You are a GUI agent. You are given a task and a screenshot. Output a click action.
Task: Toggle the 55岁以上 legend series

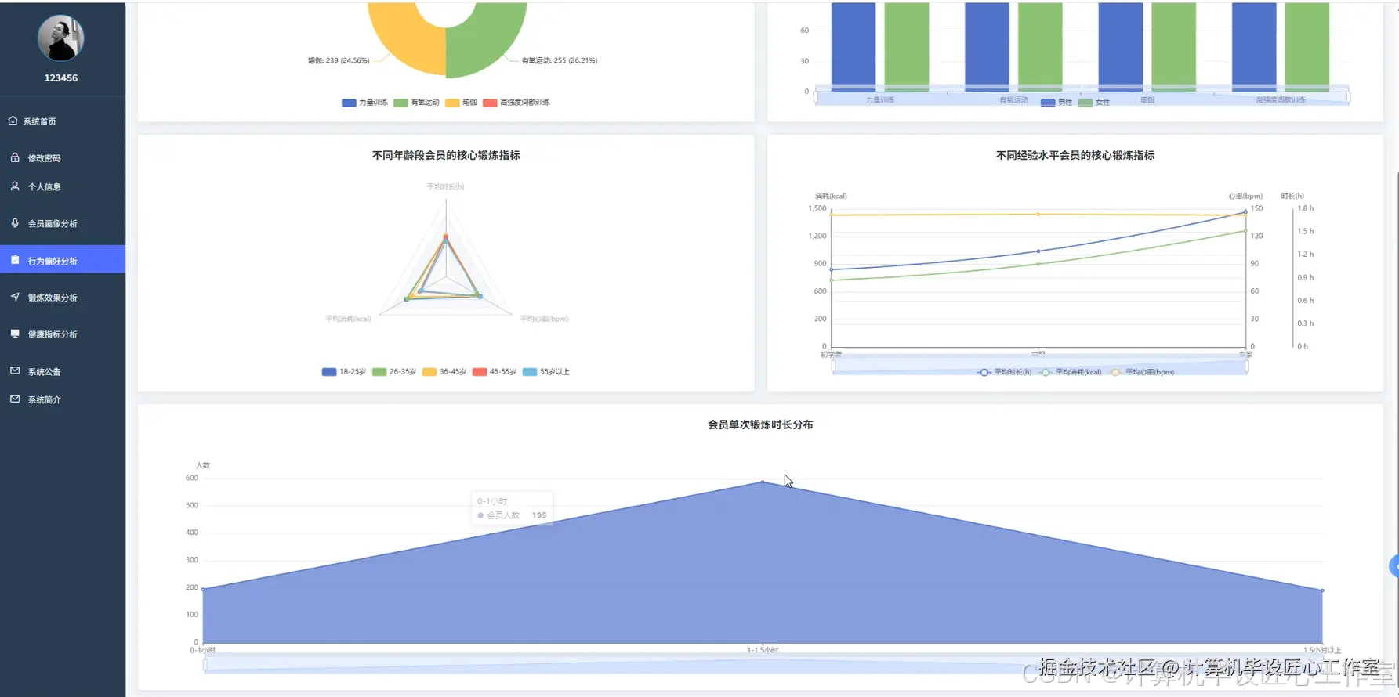coord(546,372)
